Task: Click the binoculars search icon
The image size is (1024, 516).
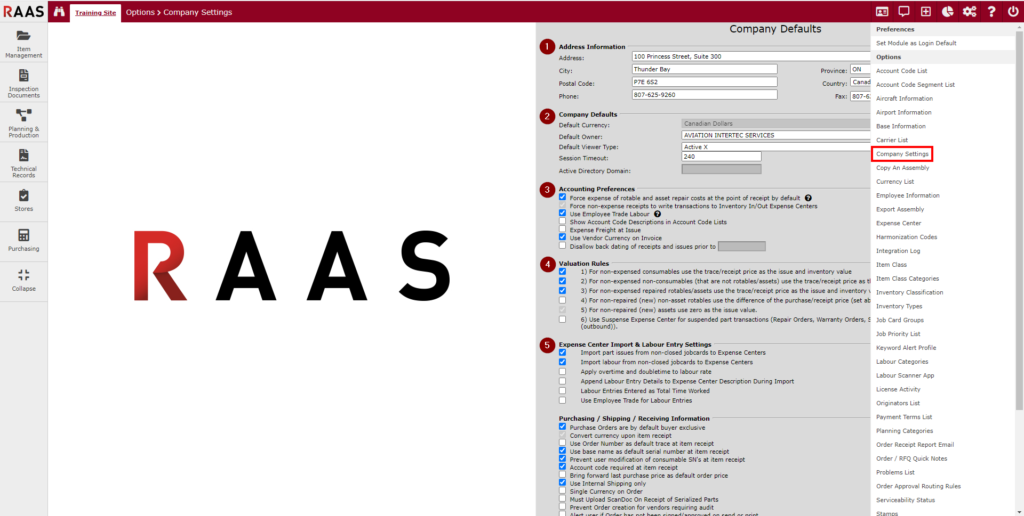Action: click(x=59, y=12)
